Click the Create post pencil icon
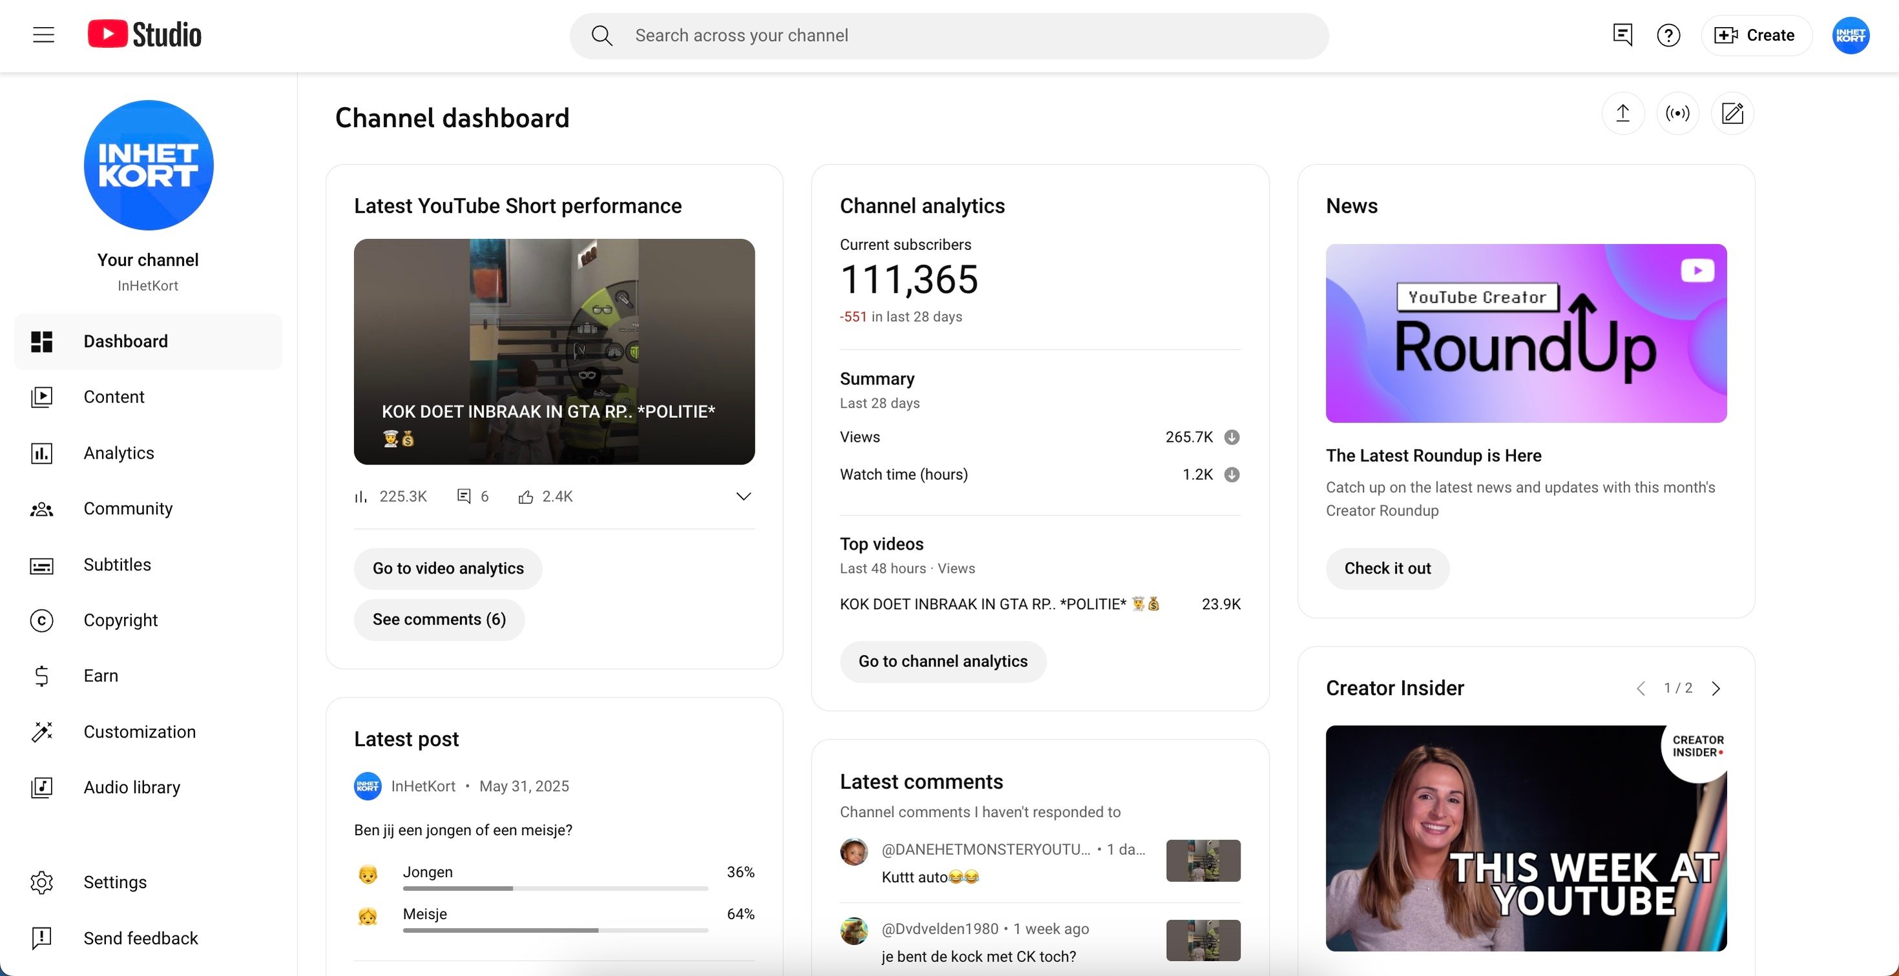This screenshot has height=976, width=1899. (1732, 114)
